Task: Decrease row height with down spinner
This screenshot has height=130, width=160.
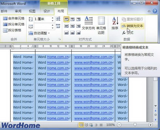Action: click(53, 20)
